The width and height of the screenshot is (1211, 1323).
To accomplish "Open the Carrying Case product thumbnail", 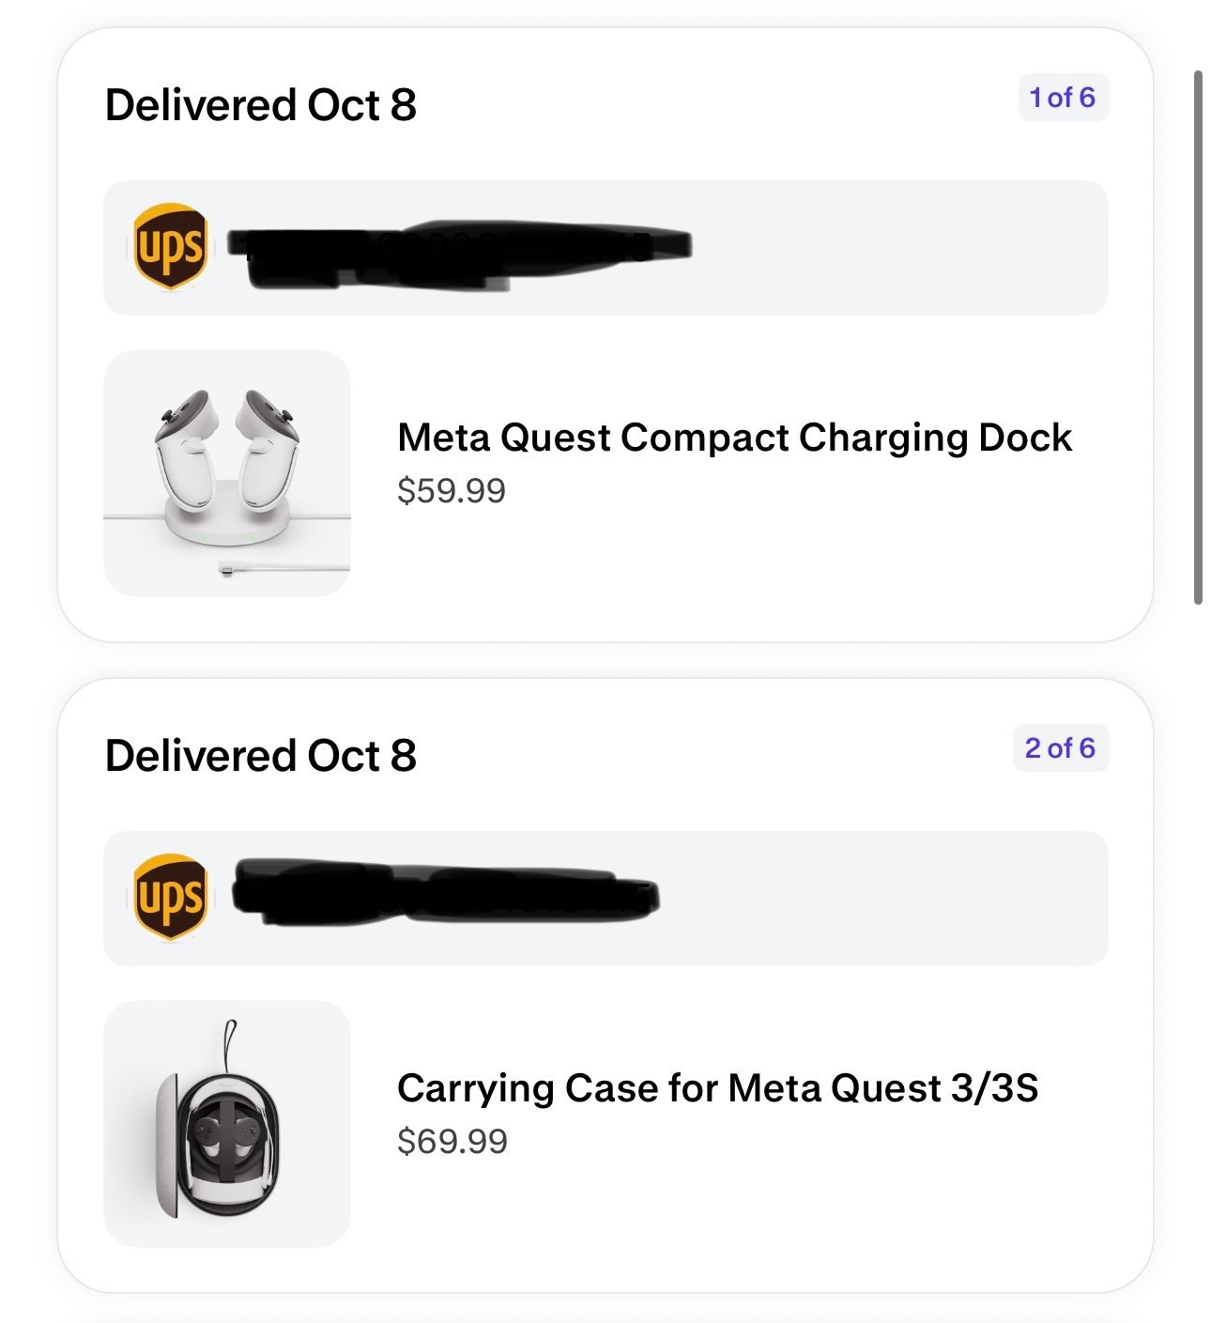I will click(227, 1124).
